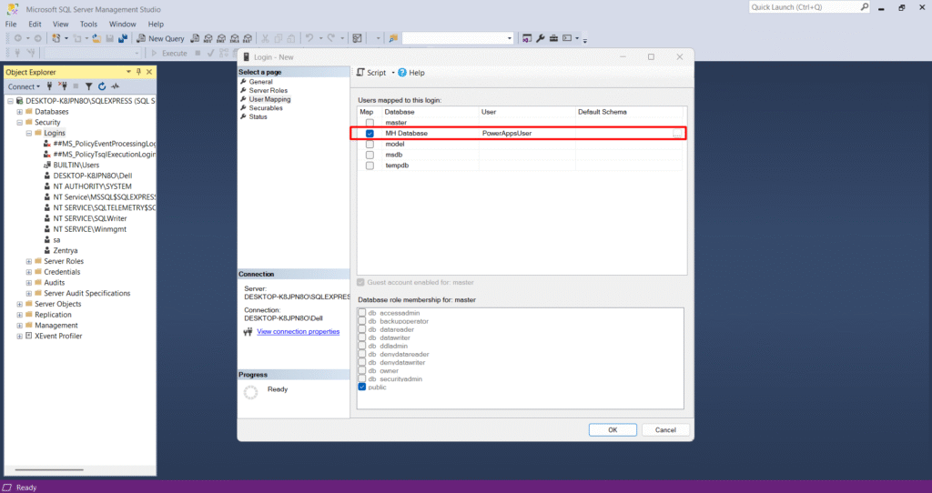Check the master database map checkbox

(370, 123)
